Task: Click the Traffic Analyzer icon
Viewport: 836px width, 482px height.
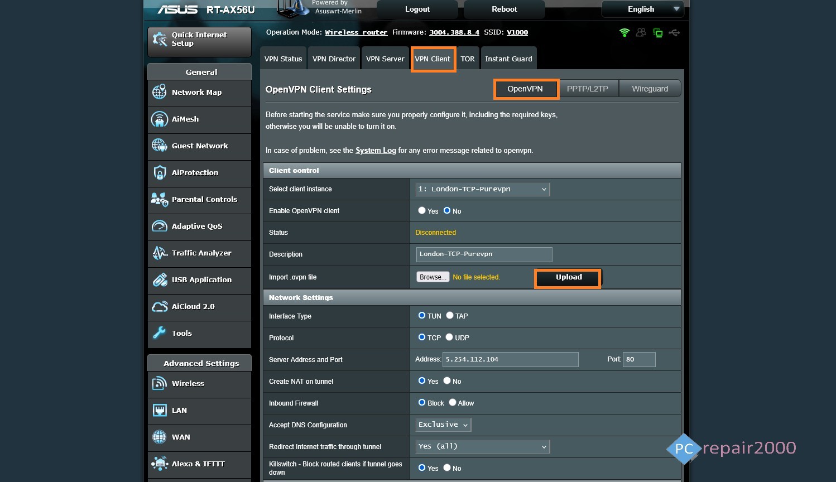Action: pos(160,253)
